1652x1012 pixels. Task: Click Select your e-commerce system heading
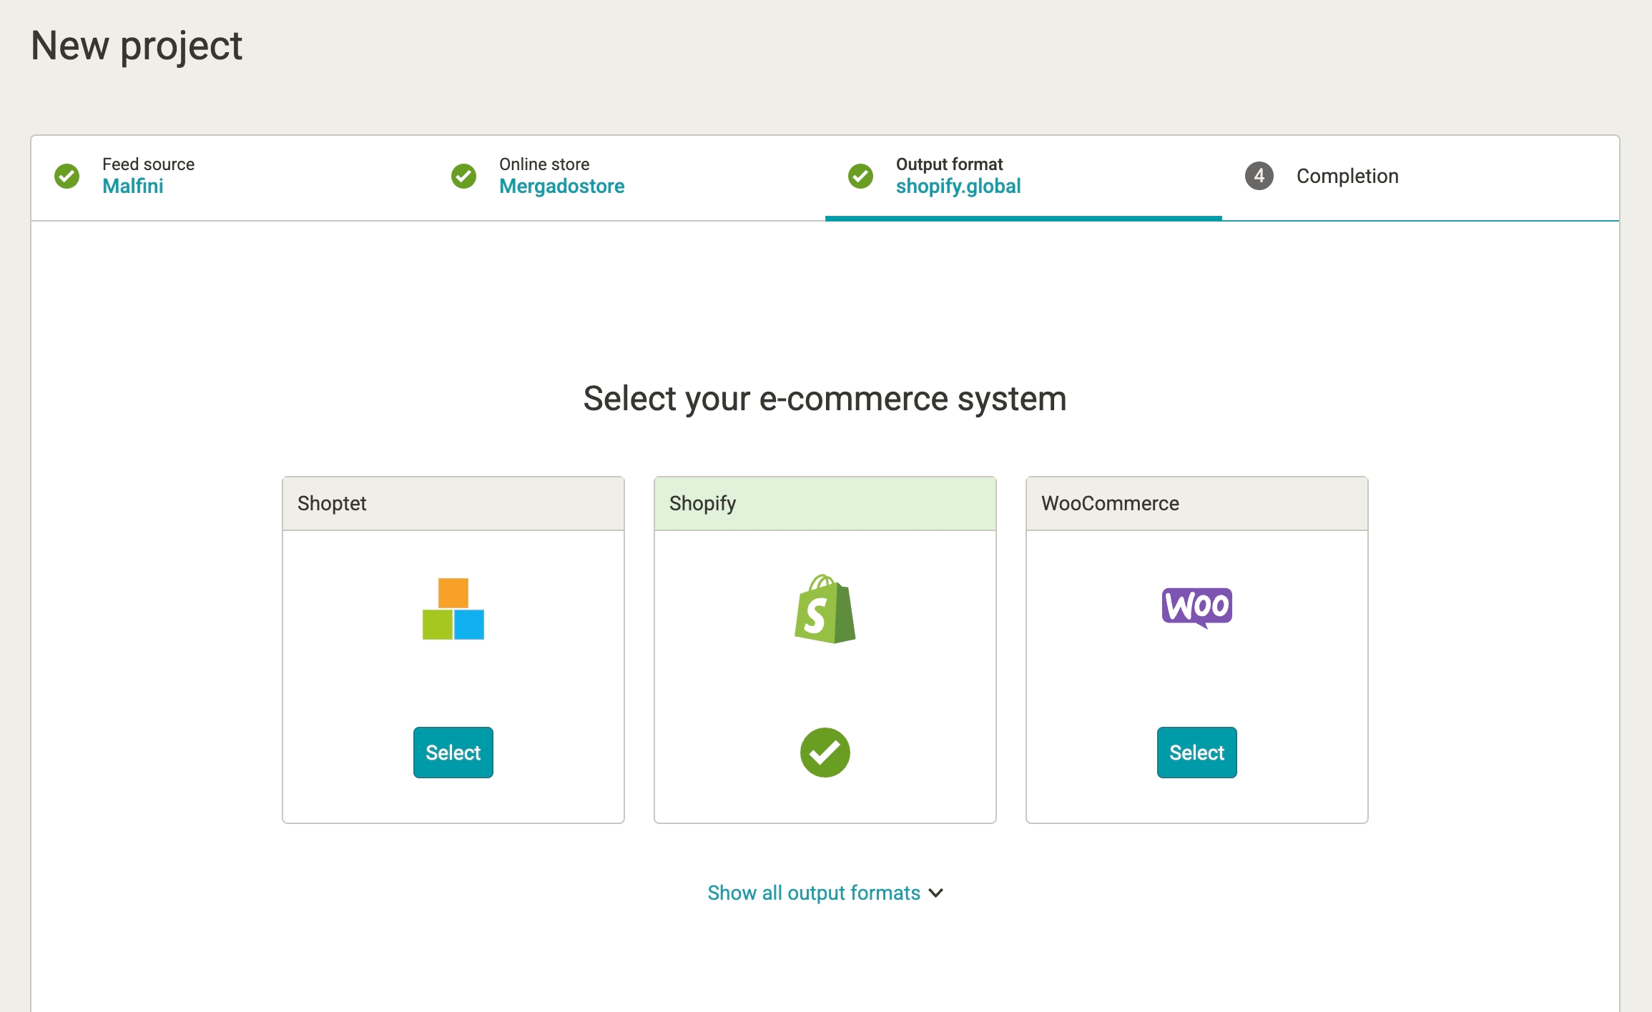[825, 400]
